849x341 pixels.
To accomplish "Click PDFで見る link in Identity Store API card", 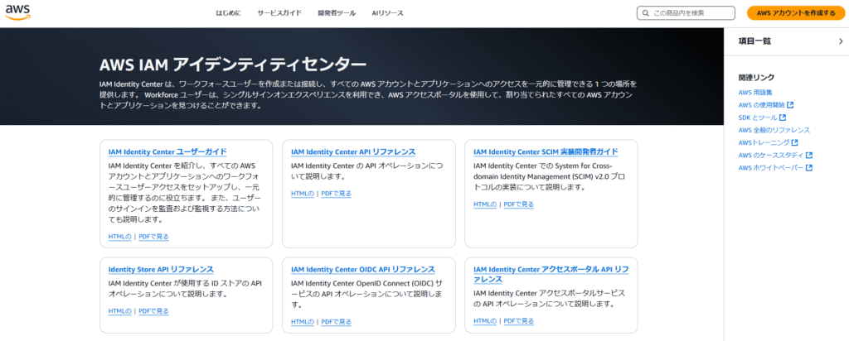I will [153, 311].
